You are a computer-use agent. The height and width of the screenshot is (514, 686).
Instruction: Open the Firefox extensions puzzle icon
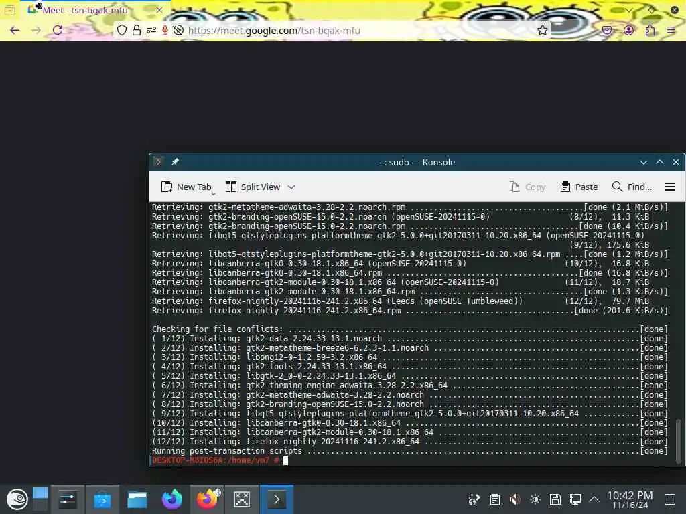pos(650,30)
